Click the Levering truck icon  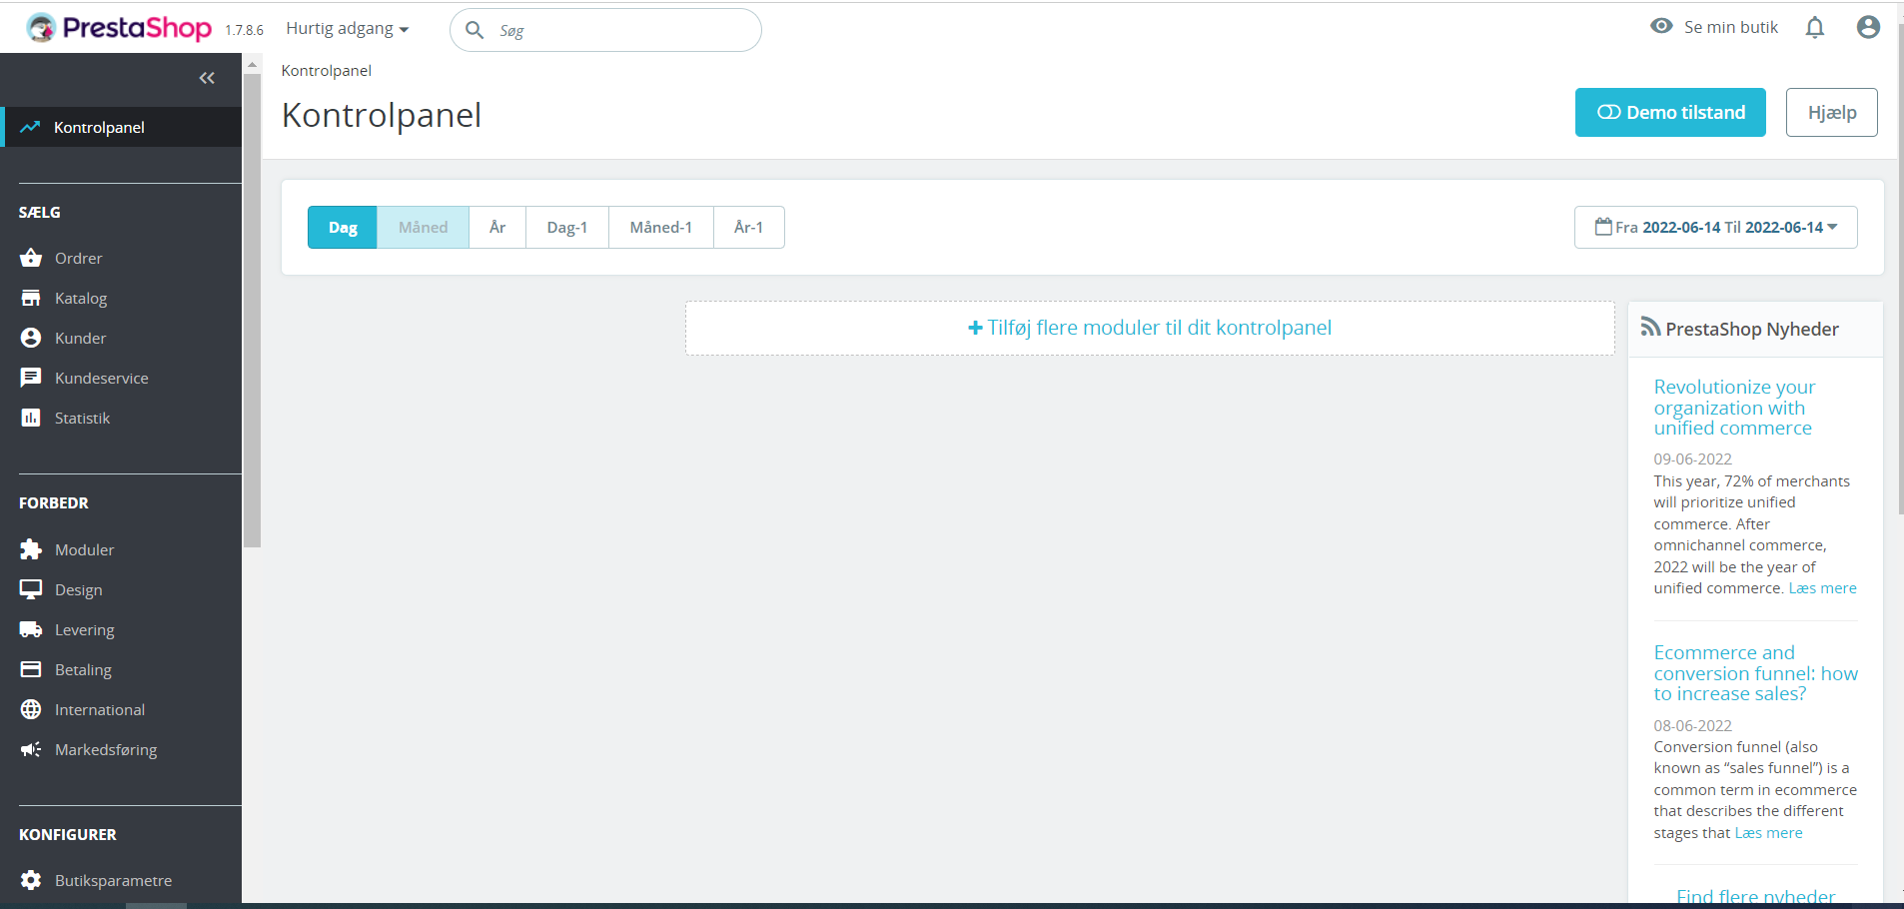click(31, 629)
